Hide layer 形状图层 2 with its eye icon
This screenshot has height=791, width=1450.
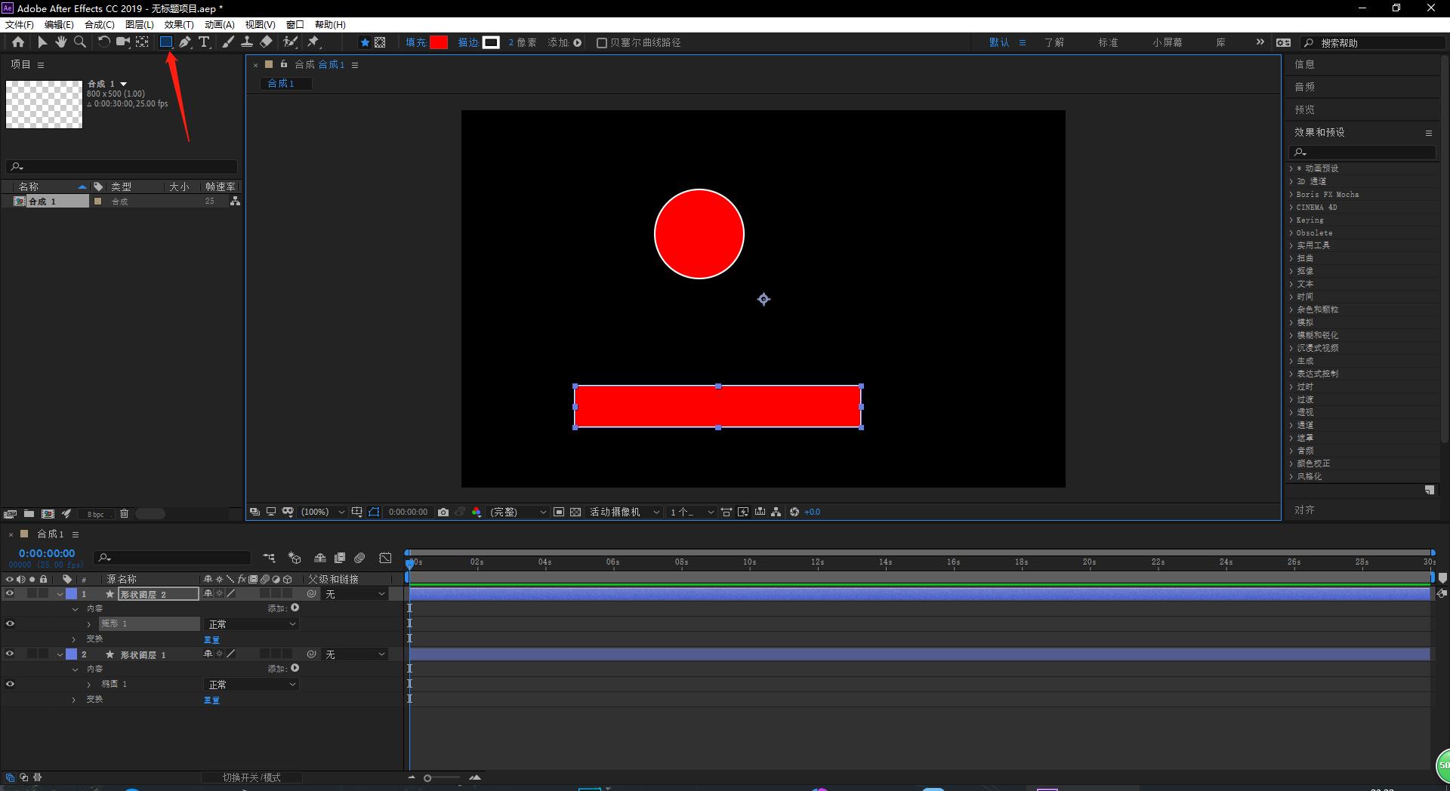pos(10,594)
